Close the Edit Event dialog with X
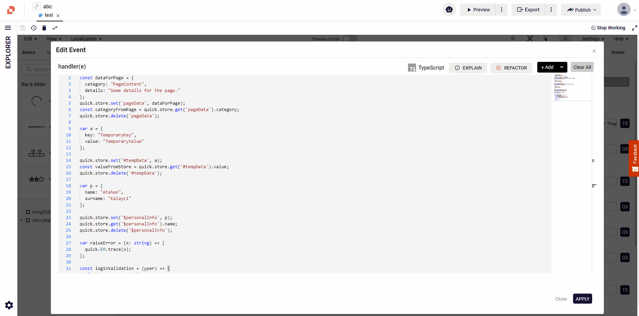 coord(594,51)
